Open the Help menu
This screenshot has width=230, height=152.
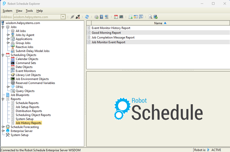[39, 11]
